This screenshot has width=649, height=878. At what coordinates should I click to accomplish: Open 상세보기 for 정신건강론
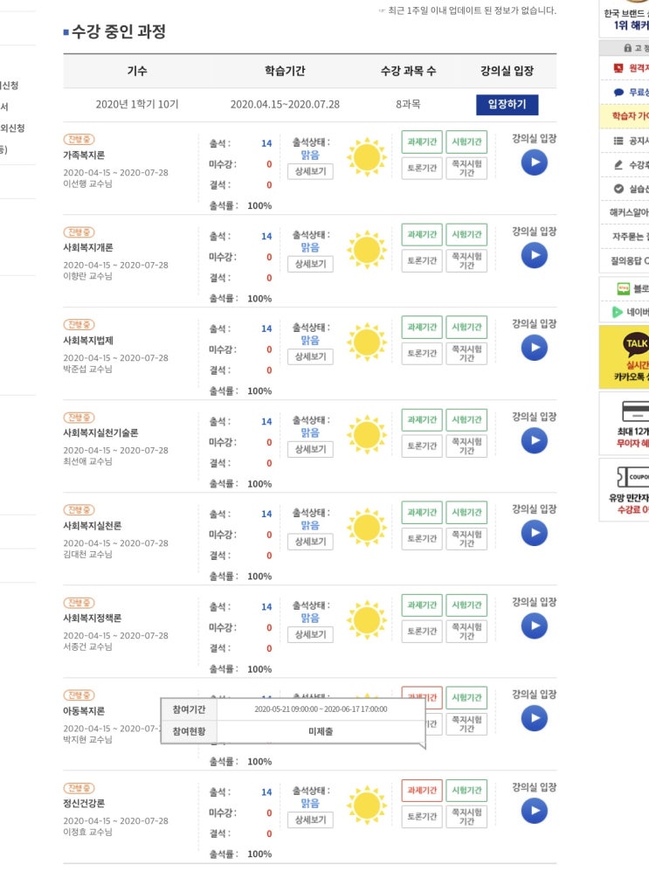310,819
